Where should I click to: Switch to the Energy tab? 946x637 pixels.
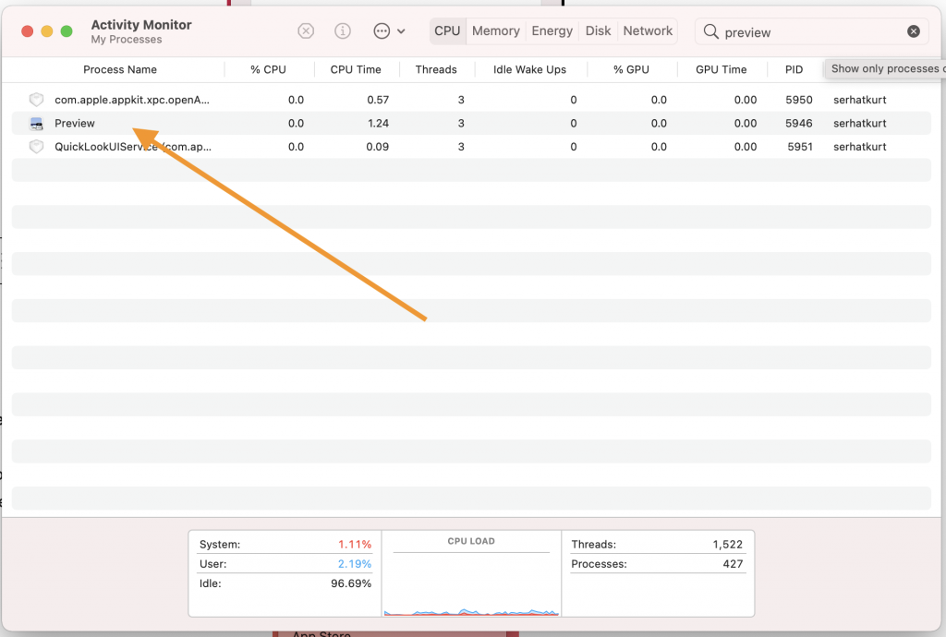(x=552, y=30)
